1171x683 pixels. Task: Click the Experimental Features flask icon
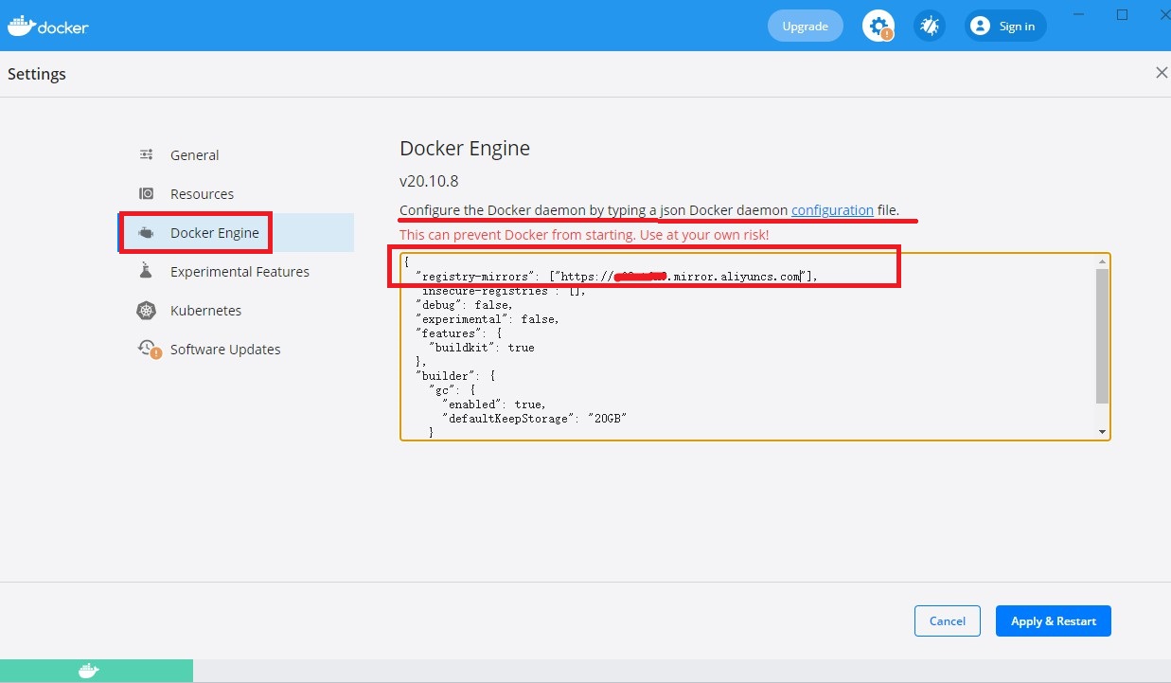(x=146, y=271)
